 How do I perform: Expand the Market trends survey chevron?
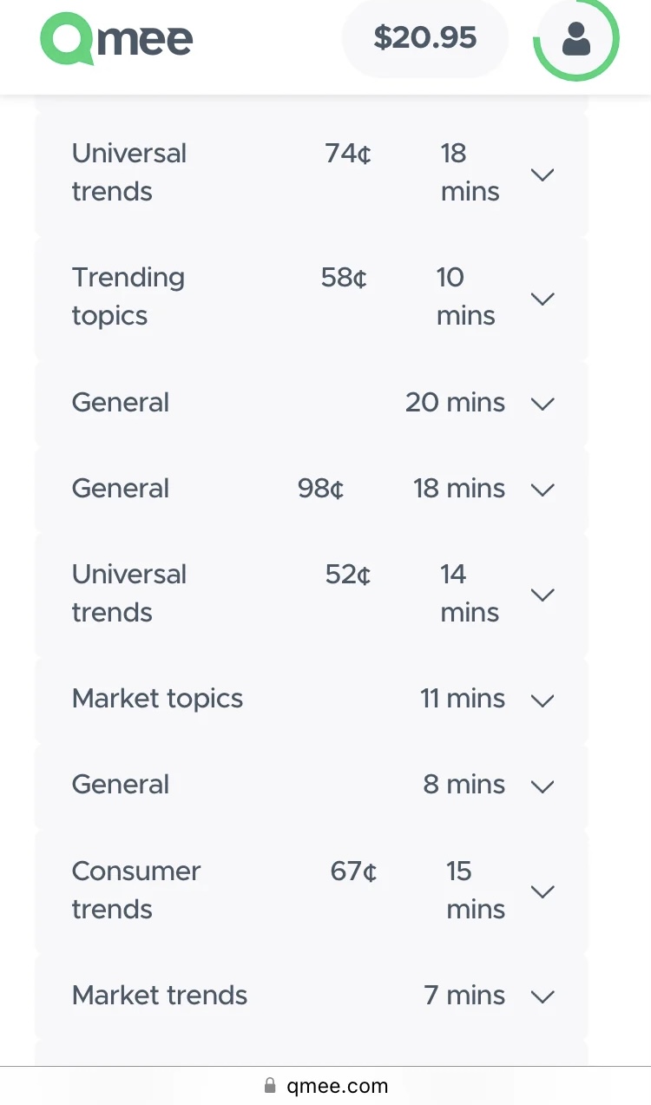542,996
